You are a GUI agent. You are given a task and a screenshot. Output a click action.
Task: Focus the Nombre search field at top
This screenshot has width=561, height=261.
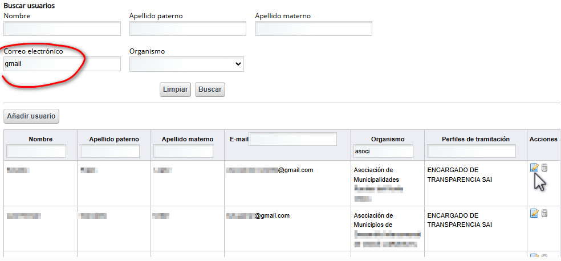pyautogui.click(x=62, y=29)
